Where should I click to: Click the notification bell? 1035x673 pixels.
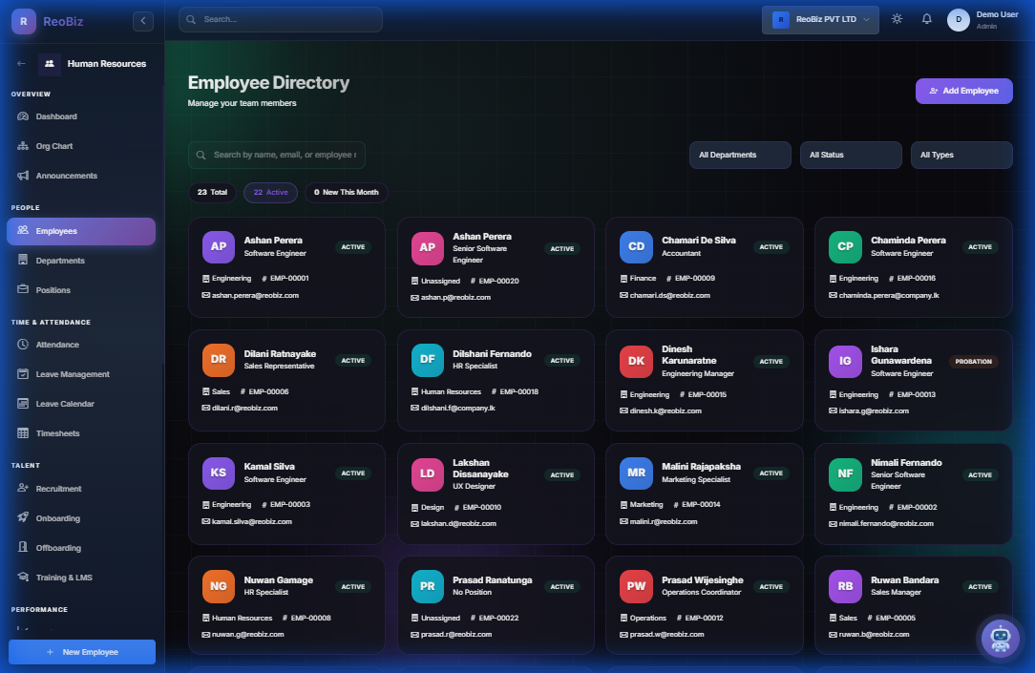coord(926,19)
